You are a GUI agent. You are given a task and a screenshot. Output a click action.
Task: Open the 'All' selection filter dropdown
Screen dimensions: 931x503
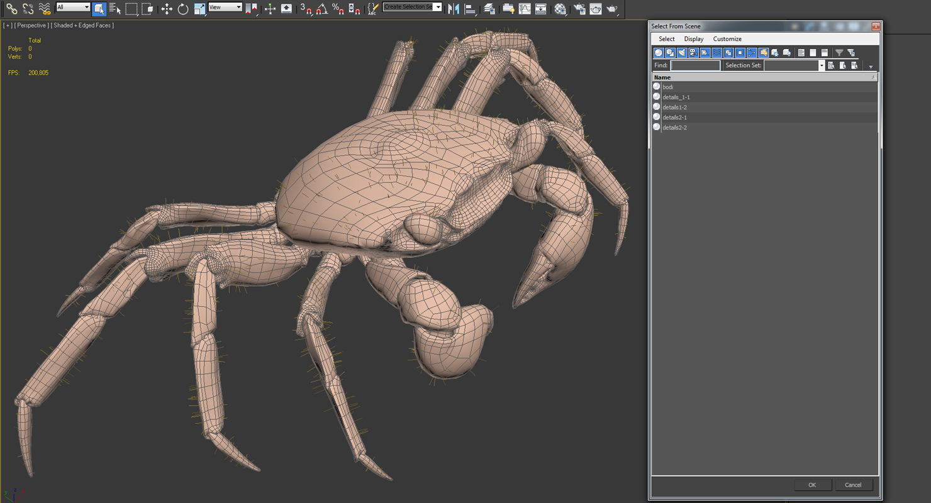click(73, 7)
